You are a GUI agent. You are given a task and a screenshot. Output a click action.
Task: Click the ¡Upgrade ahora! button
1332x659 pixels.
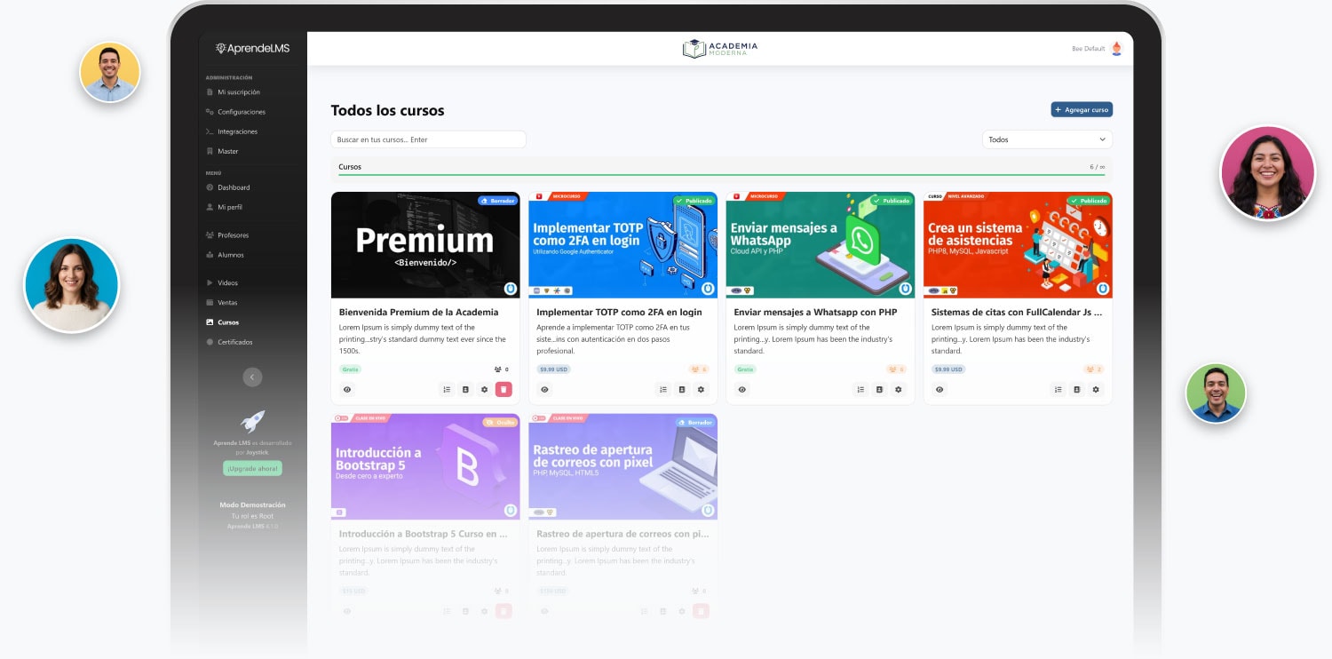252,468
